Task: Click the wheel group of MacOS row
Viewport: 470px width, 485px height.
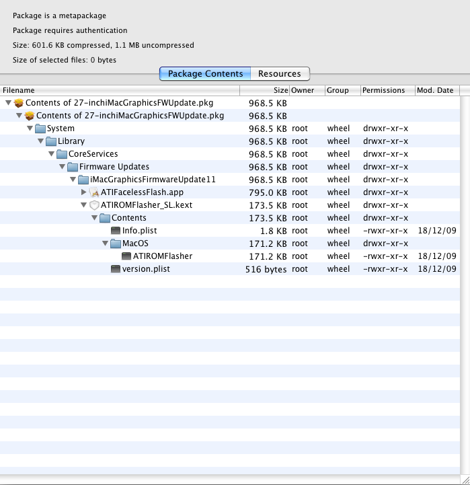Action: 338,244
